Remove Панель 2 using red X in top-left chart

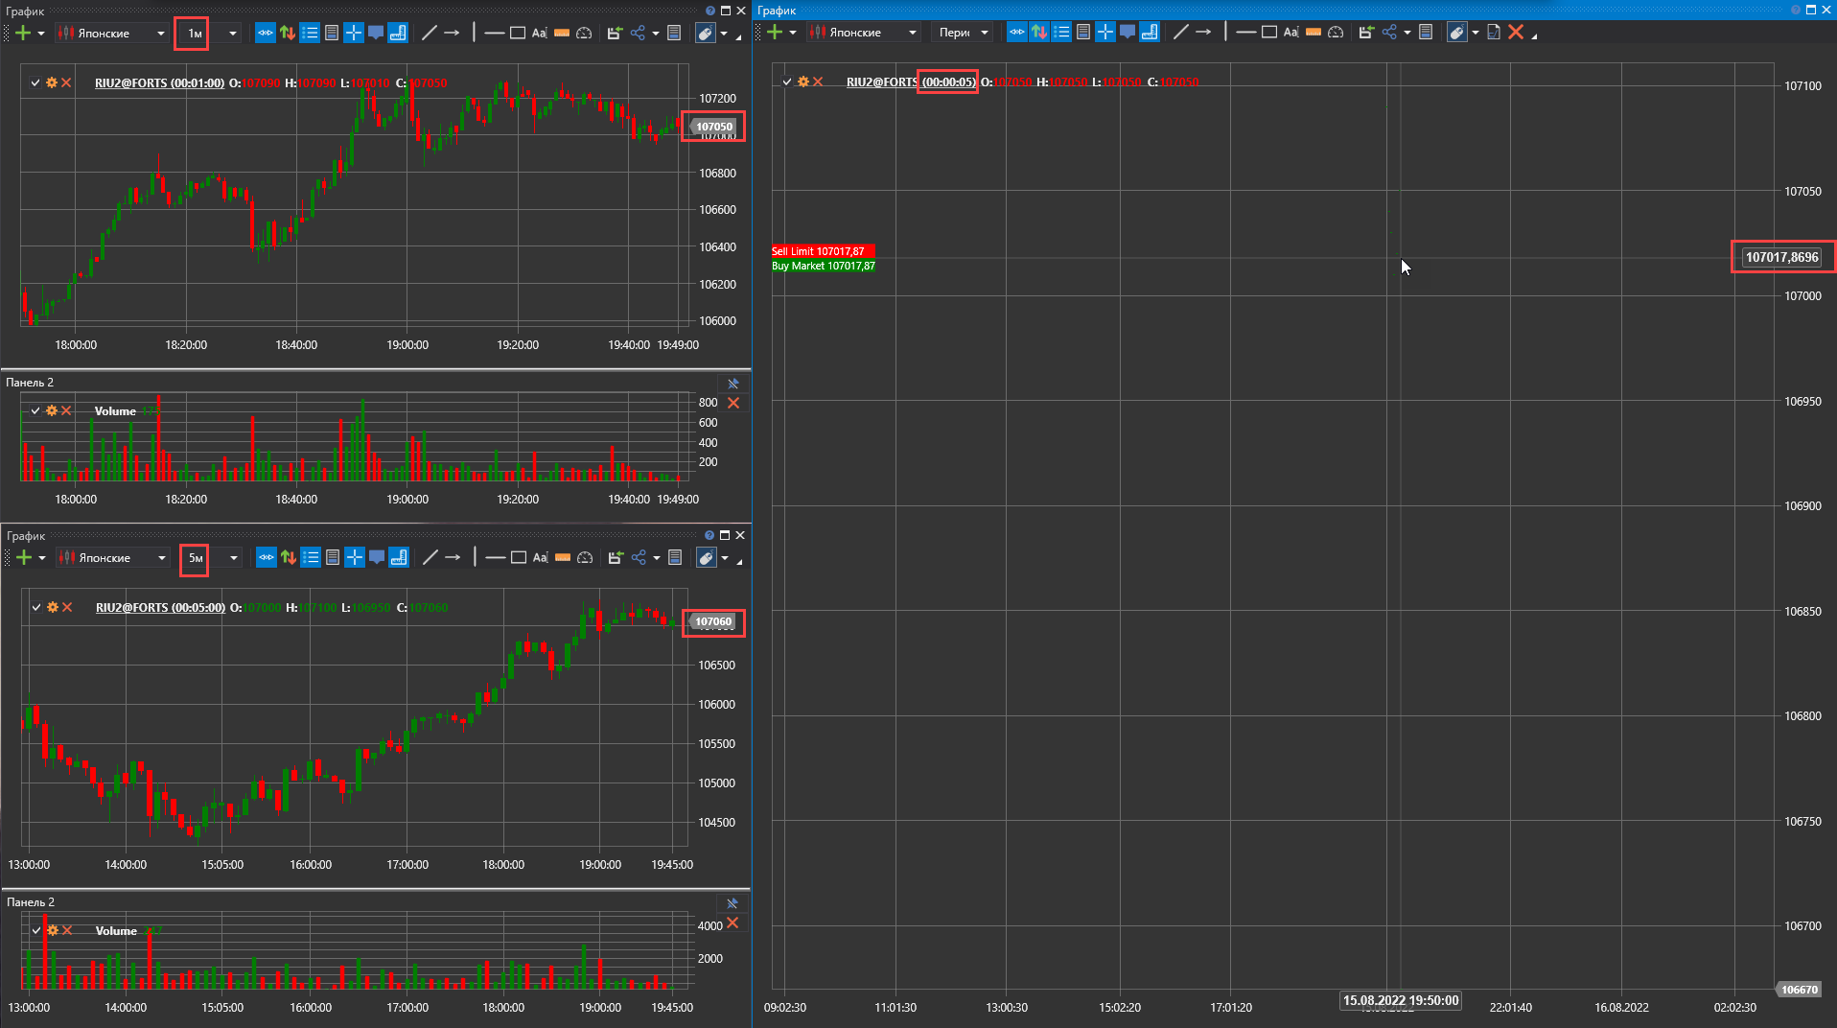coord(733,404)
